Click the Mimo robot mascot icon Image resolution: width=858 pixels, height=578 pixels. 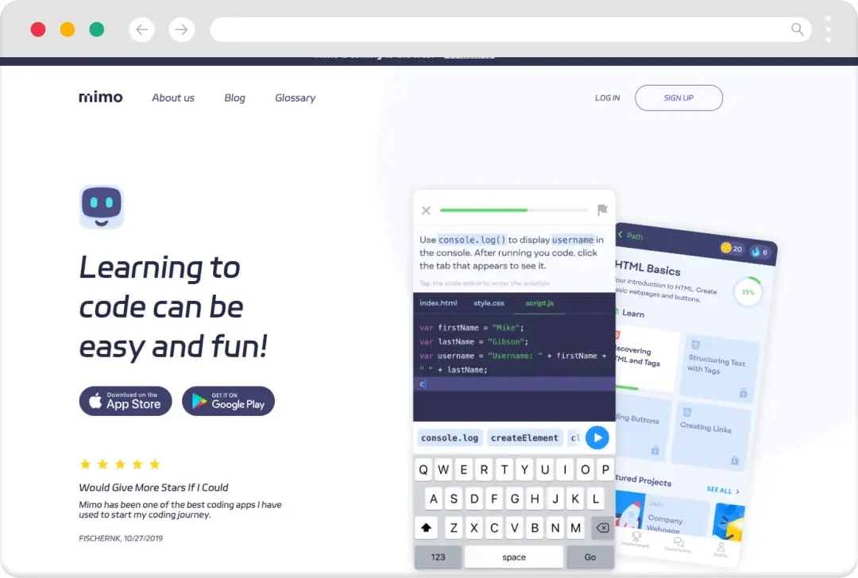click(x=102, y=206)
